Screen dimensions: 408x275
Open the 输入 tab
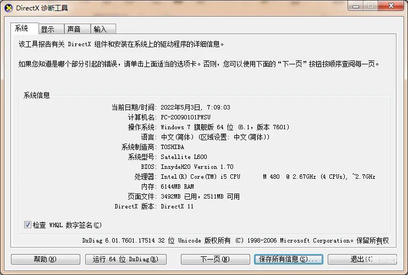(103, 29)
